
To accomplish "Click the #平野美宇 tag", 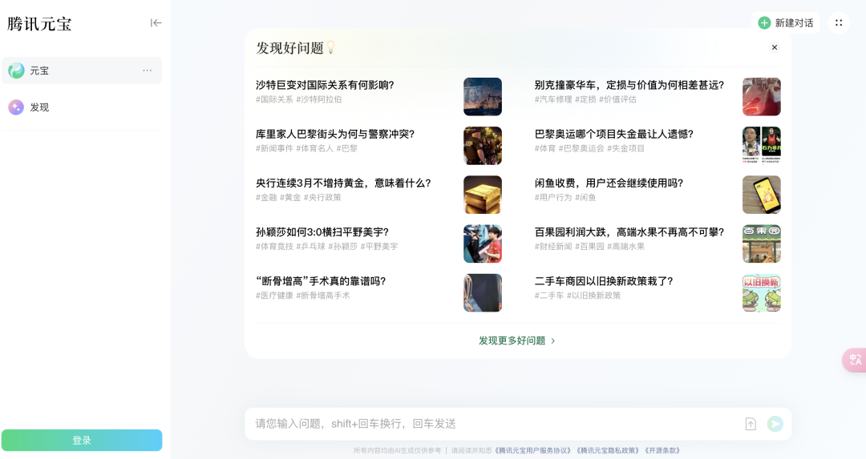I will tap(379, 247).
